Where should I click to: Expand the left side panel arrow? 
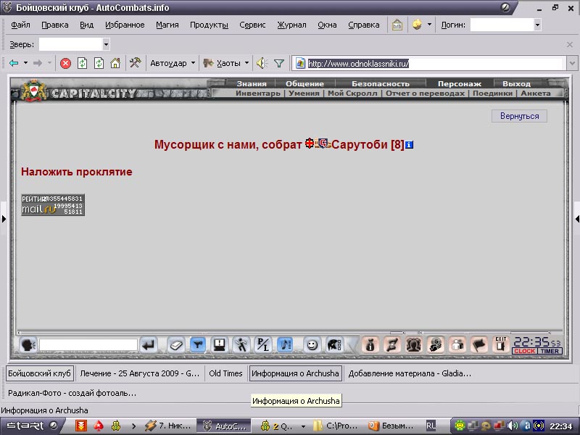[4, 219]
